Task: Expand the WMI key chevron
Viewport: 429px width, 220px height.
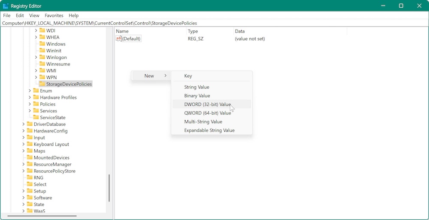Action: click(x=36, y=71)
